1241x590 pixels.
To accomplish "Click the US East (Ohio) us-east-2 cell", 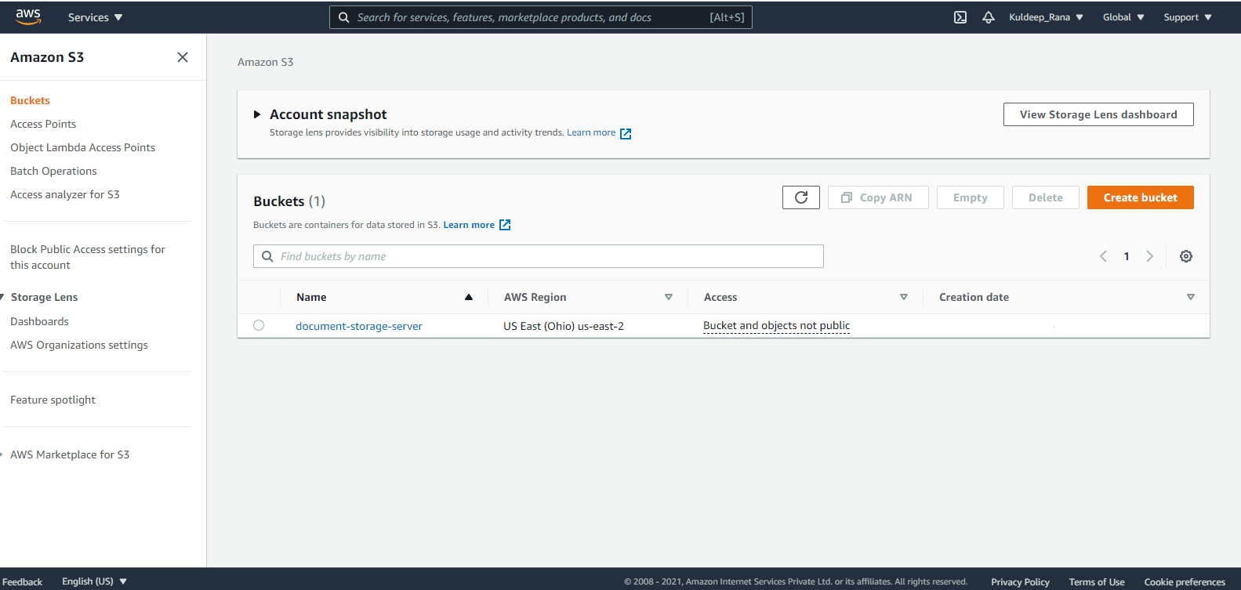I will pyautogui.click(x=564, y=326).
